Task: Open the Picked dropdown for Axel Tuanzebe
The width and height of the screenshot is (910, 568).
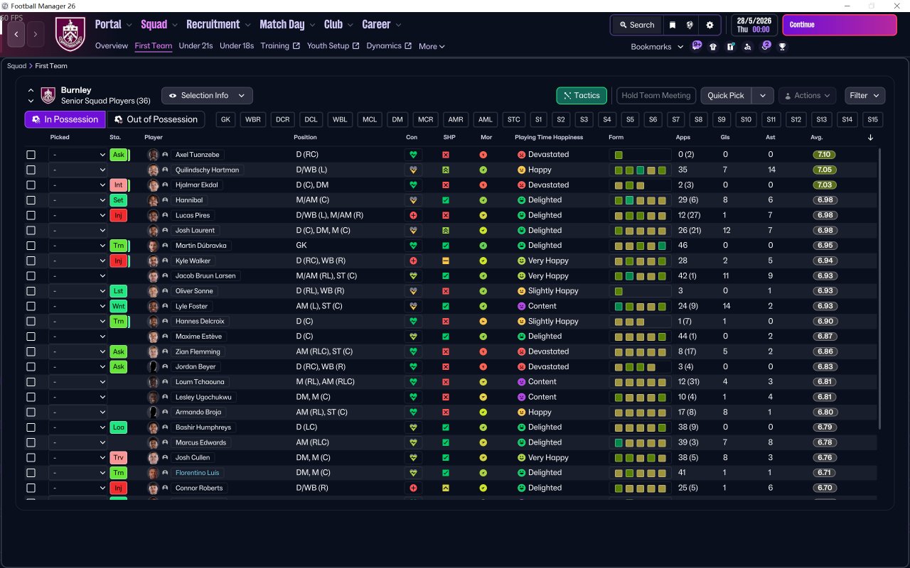Action: click(78, 155)
